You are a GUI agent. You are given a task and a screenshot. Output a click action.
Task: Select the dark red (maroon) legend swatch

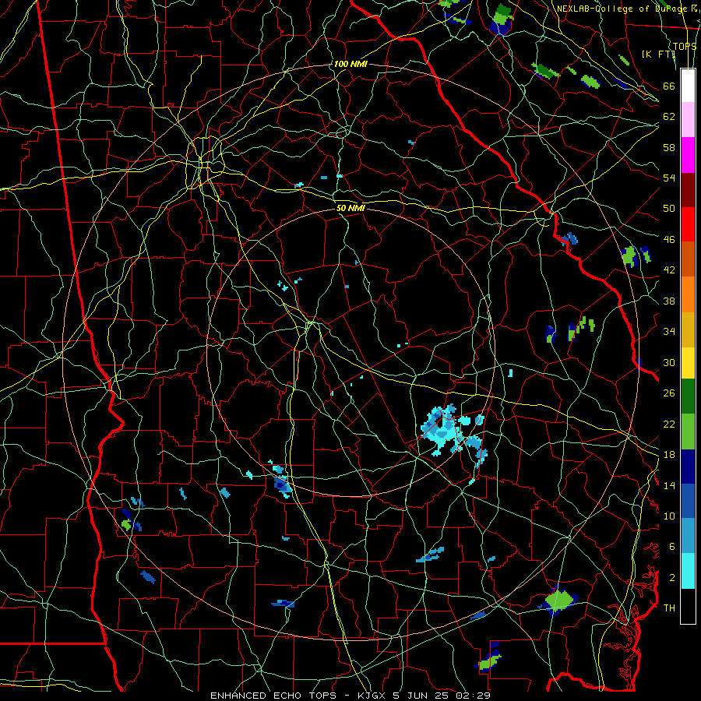click(x=688, y=189)
